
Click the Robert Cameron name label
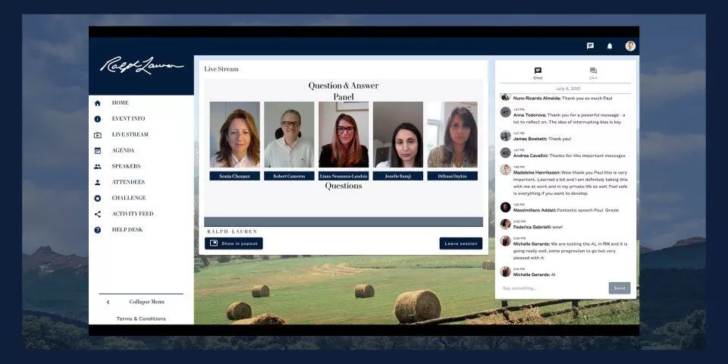tap(289, 176)
